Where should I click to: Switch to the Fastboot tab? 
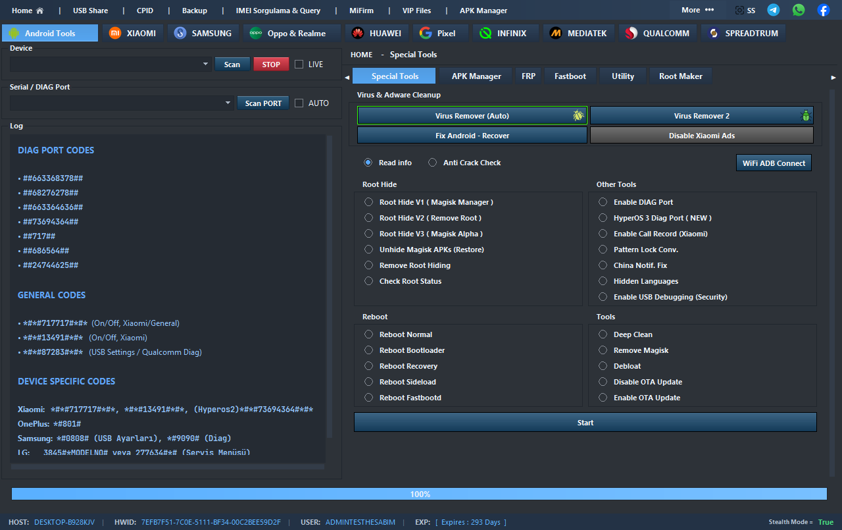pyautogui.click(x=570, y=76)
